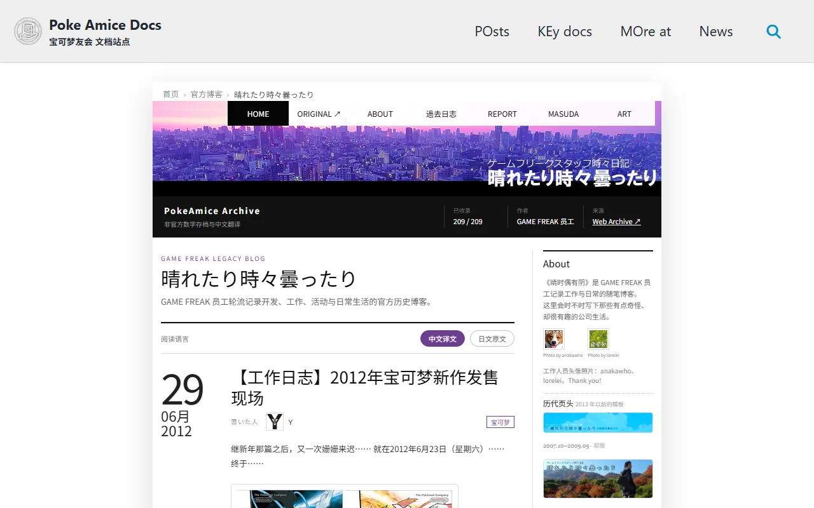This screenshot has height=508, width=814.
Task: Click the PokeAmice Archive heading
Action: (212, 211)
